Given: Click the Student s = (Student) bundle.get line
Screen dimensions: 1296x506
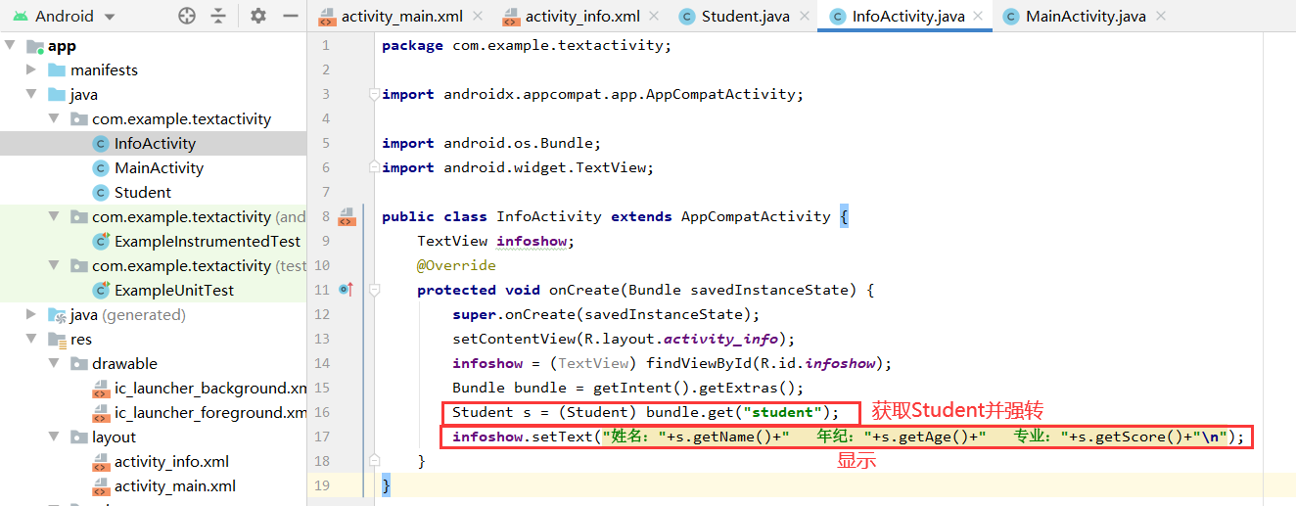Looking at the screenshot, I should (646, 412).
